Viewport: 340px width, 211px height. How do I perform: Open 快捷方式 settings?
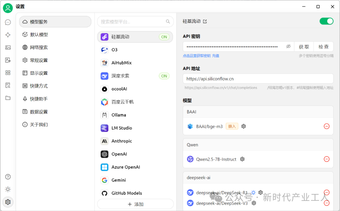point(55,86)
